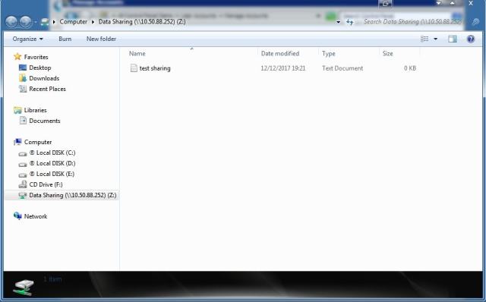Click the Desktop icon in sidebar
The width and height of the screenshot is (486, 302).
pyautogui.click(x=23, y=68)
